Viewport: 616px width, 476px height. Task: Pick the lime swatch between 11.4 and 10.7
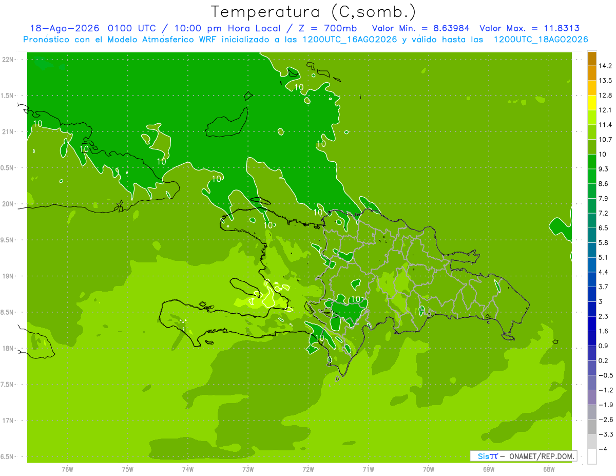tap(592, 132)
